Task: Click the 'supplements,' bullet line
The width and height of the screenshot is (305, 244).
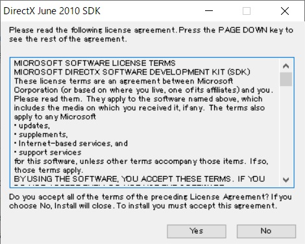Action: [41, 135]
